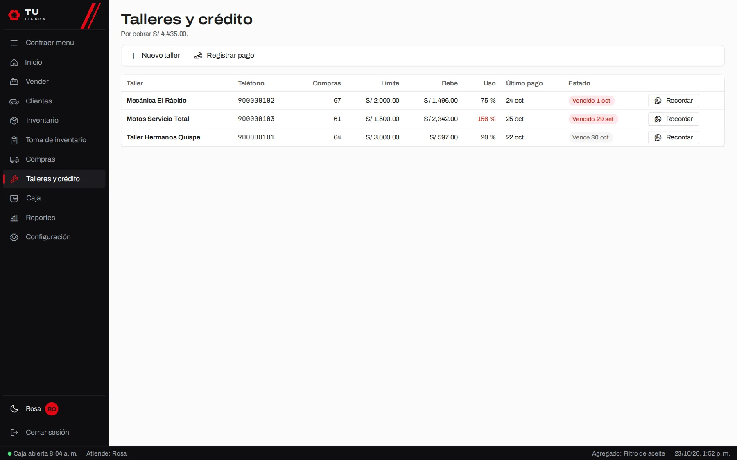737x460 pixels.
Task: Click WhatsApp icon in Taller Hermanos Quispe row
Action: pos(658,137)
